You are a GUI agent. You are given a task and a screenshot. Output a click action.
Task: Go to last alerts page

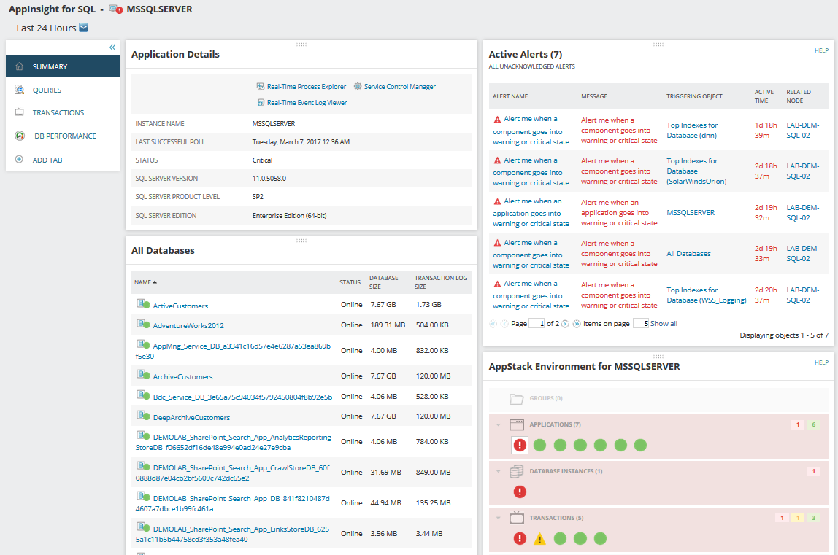click(577, 324)
